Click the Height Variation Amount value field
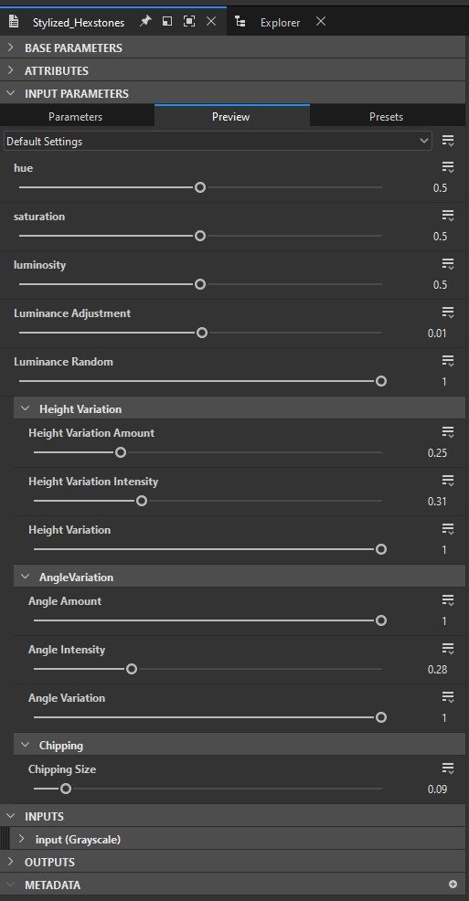 [x=437, y=453]
